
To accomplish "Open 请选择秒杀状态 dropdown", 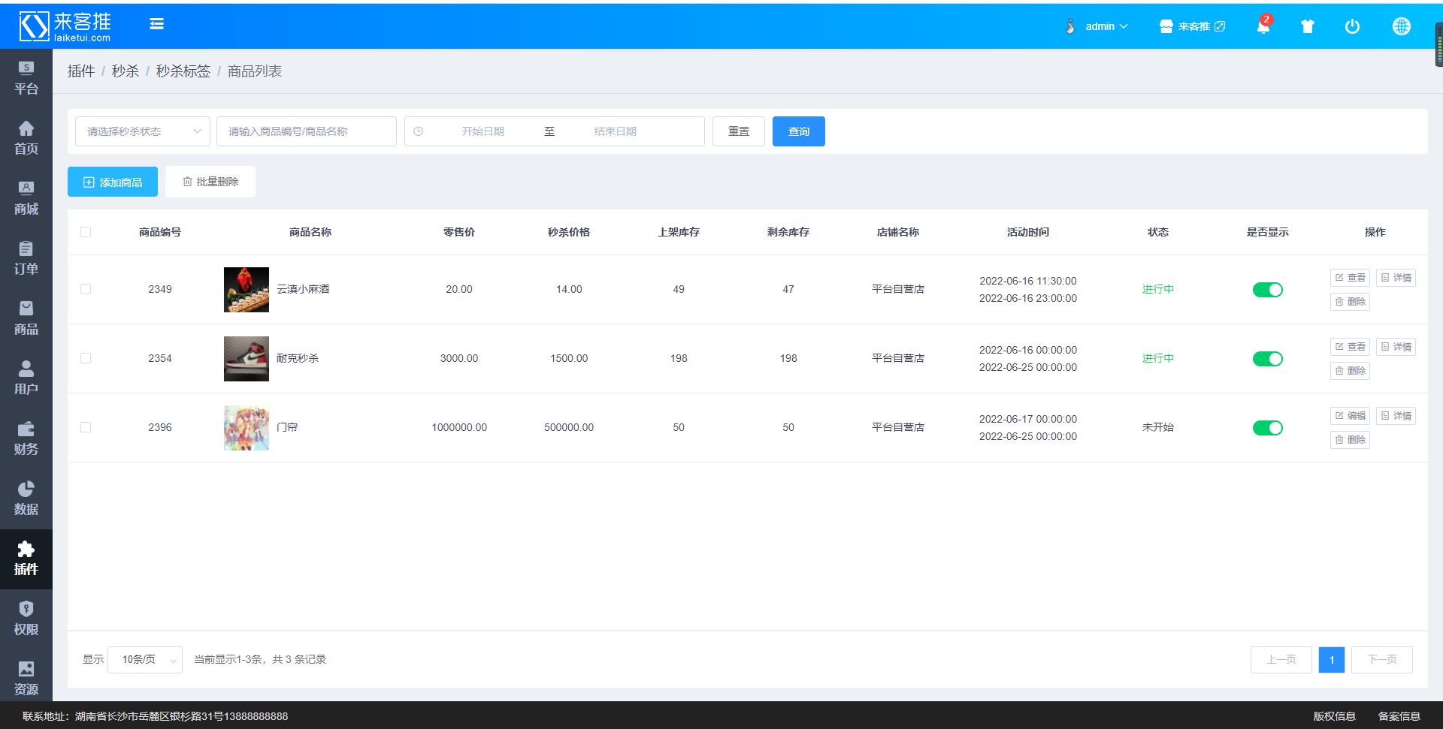I will (x=143, y=131).
